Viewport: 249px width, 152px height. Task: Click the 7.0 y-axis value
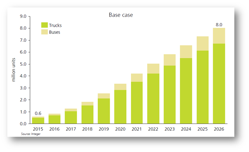(x=23, y=40)
